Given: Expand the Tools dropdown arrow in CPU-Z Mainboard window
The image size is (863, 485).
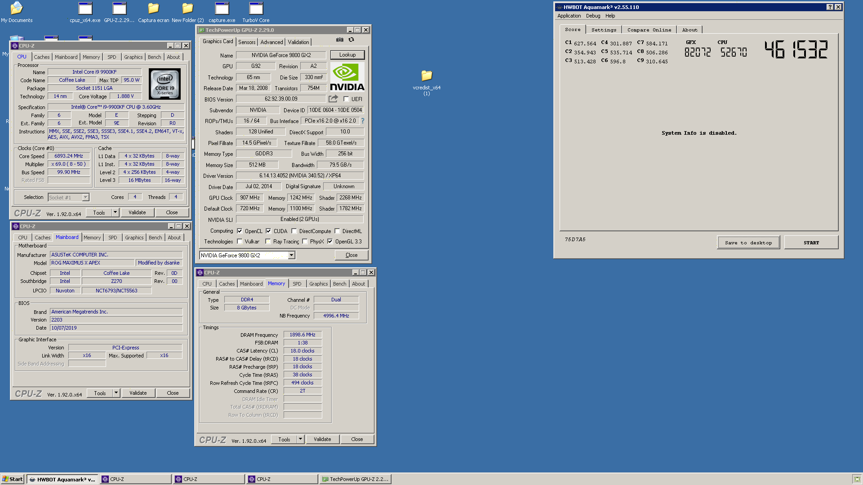Looking at the screenshot, I should click(x=116, y=393).
